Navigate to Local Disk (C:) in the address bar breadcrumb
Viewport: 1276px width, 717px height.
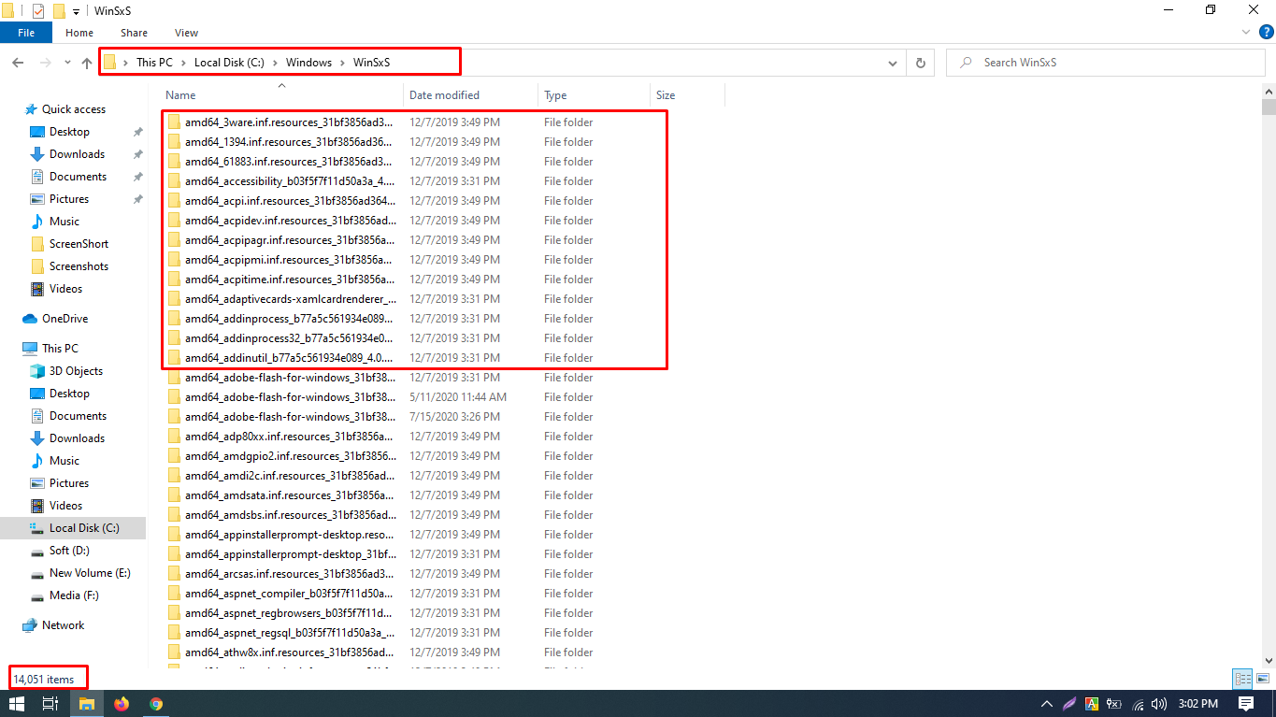click(x=229, y=63)
